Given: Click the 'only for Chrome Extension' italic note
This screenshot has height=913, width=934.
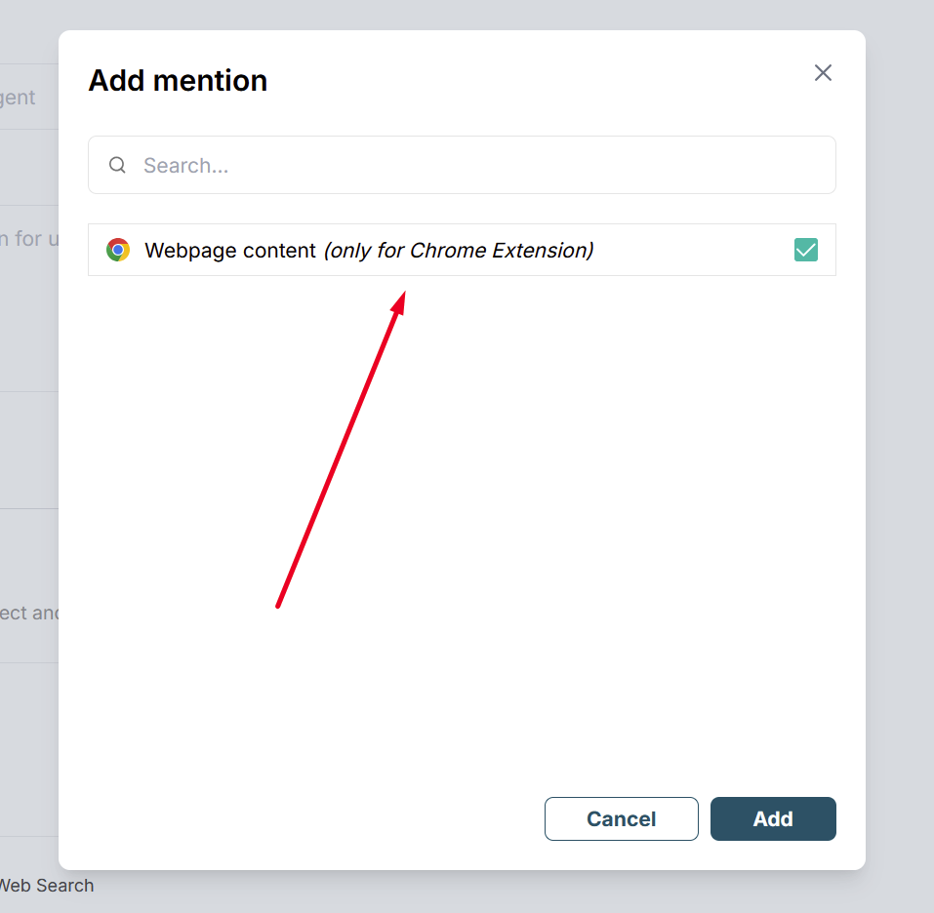Looking at the screenshot, I should (459, 251).
